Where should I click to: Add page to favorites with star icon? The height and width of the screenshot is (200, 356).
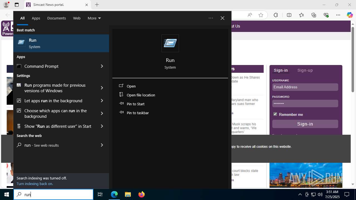261,15
